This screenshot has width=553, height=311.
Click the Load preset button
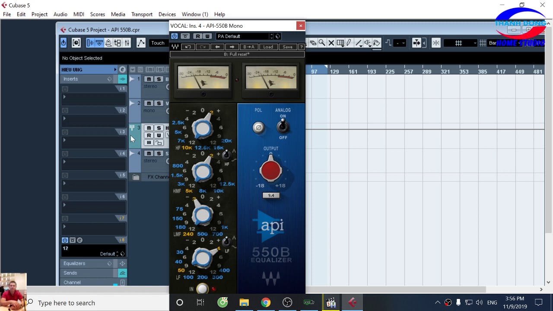click(x=268, y=47)
